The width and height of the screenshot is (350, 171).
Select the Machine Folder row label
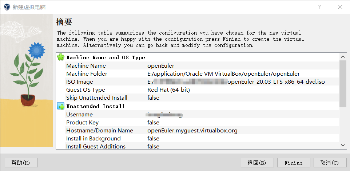click(x=87, y=74)
